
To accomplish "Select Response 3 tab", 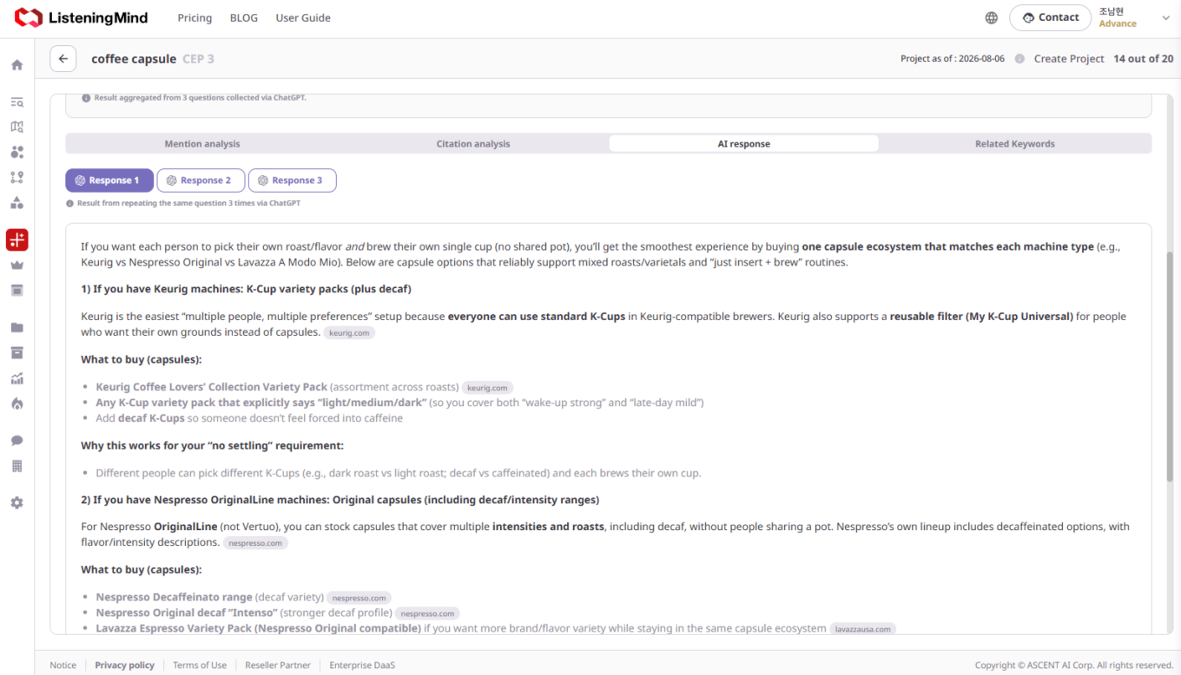I will (292, 180).
